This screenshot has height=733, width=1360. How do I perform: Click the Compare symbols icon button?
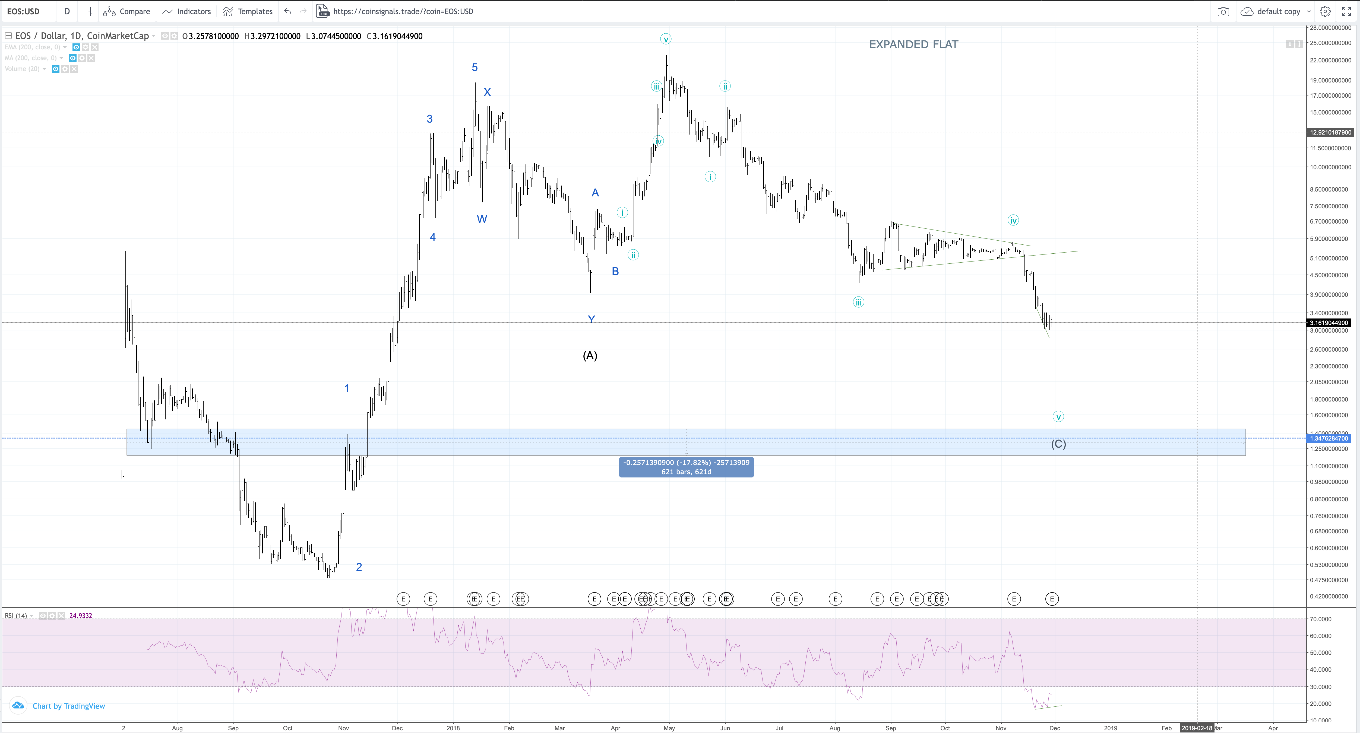(x=126, y=11)
